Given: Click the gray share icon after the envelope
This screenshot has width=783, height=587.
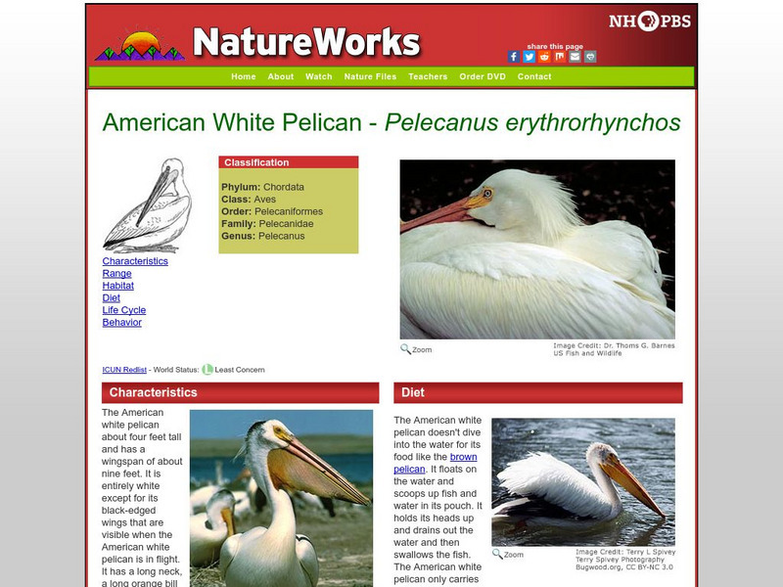Looking at the screenshot, I should (590, 56).
